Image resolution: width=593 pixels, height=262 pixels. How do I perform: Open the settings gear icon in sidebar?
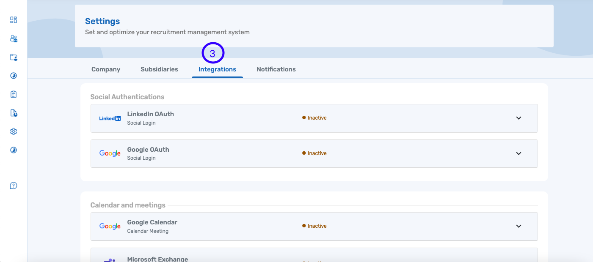(13, 131)
